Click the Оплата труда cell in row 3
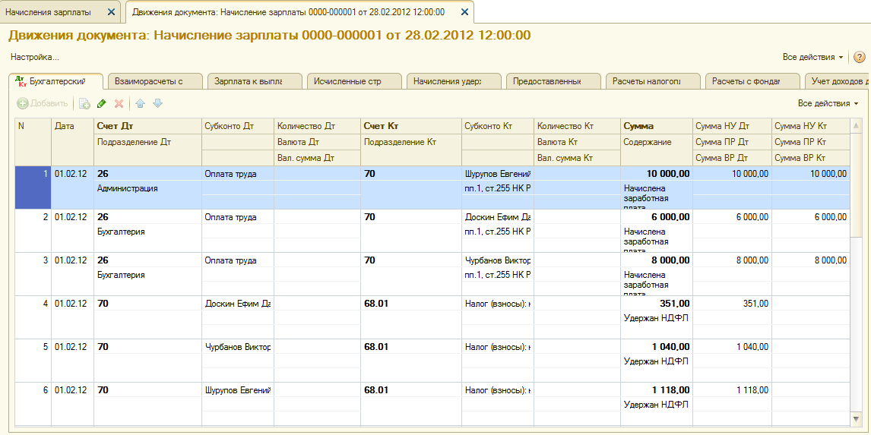Screen dimensions: 871x435 click(237, 260)
